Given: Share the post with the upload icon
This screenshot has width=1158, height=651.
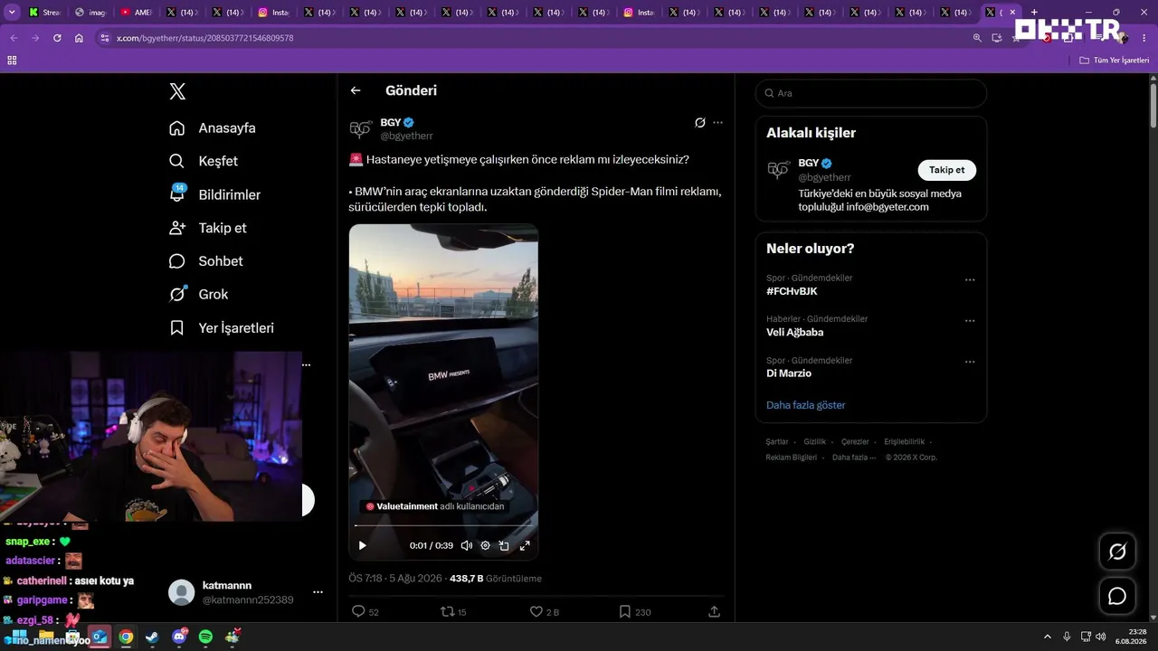Looking at the screenshot, I should pyautogui.click(x=714, y=612).
